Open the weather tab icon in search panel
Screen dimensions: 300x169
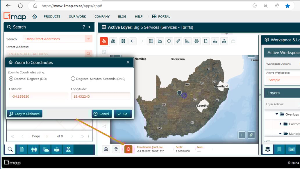click(x=46, y=149)
